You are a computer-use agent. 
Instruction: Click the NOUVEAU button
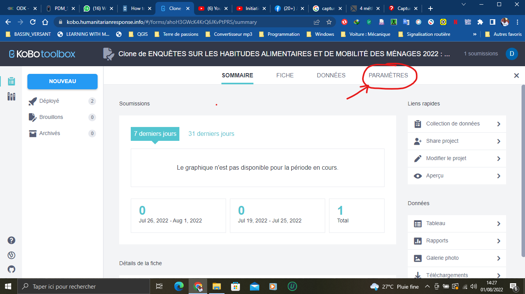click(x=62, y=82)
